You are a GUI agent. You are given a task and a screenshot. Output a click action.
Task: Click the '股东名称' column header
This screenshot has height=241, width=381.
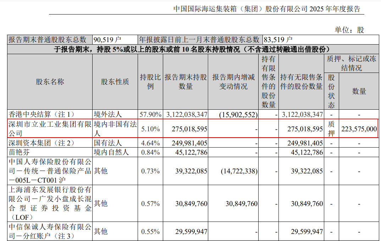pyautogui.click(x=50, y=82)
